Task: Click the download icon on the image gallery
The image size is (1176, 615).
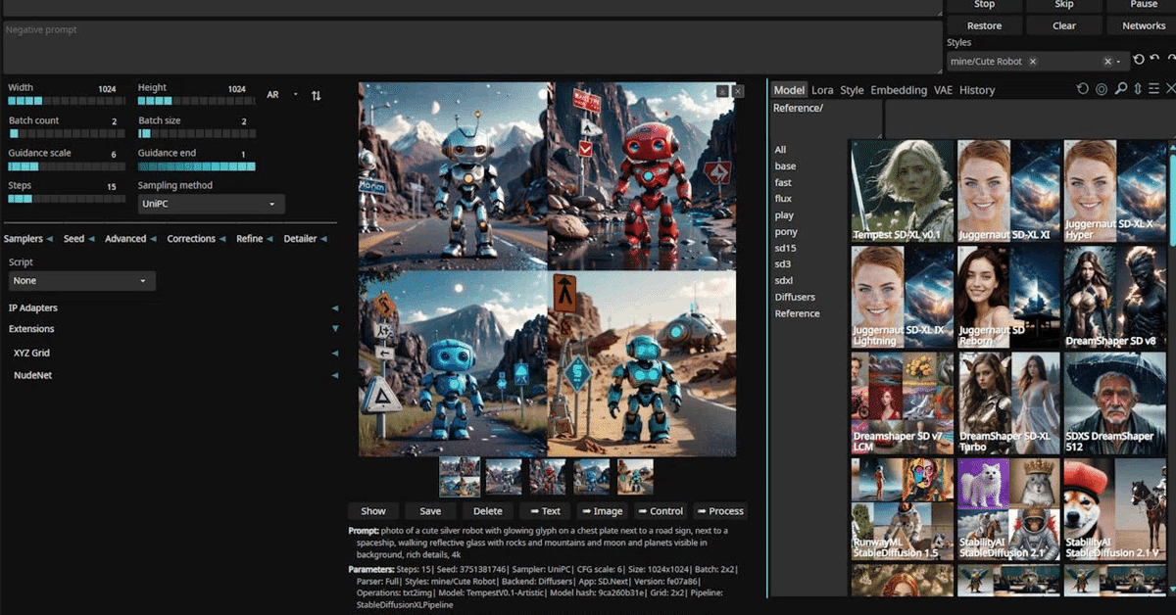Action: pos(722,91)
